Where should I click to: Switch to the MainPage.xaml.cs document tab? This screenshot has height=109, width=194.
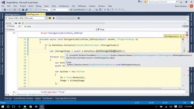12,14
